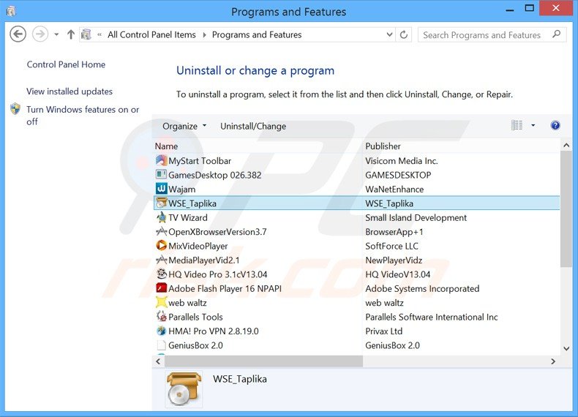
Task: Click publisher WaNetEnhance
Action: 394,189
